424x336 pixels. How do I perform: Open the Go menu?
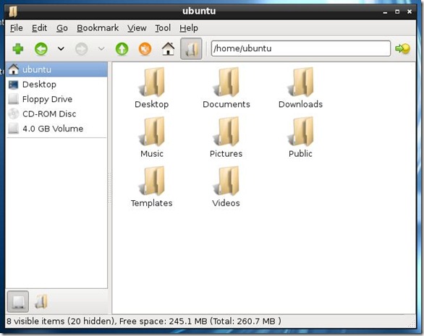tap(62, 28)
